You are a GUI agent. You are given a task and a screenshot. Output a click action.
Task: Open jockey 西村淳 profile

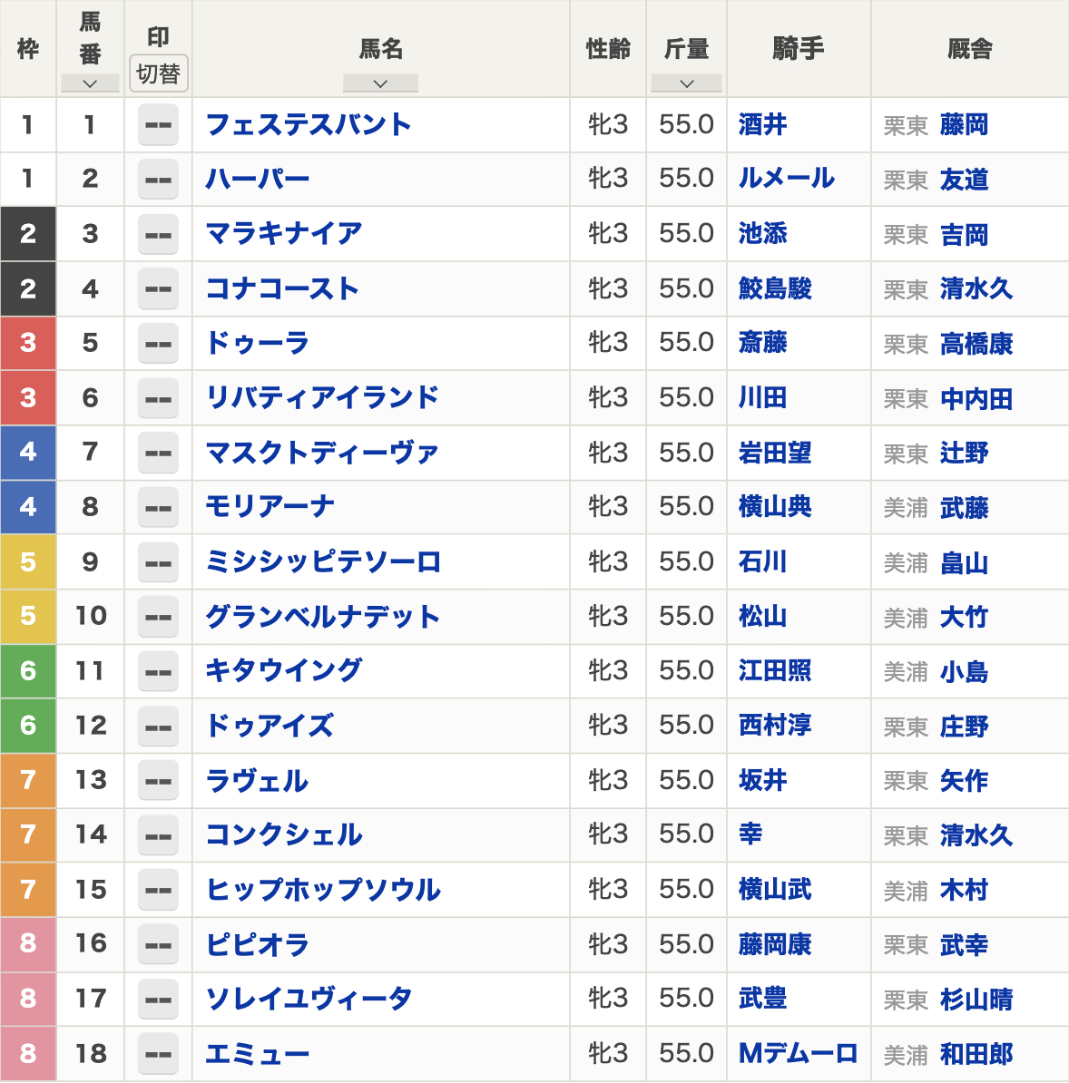775,726
